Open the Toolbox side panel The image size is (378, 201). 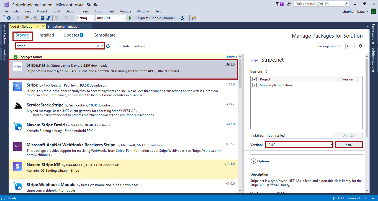pyautogui.click(x=4, y=54)
